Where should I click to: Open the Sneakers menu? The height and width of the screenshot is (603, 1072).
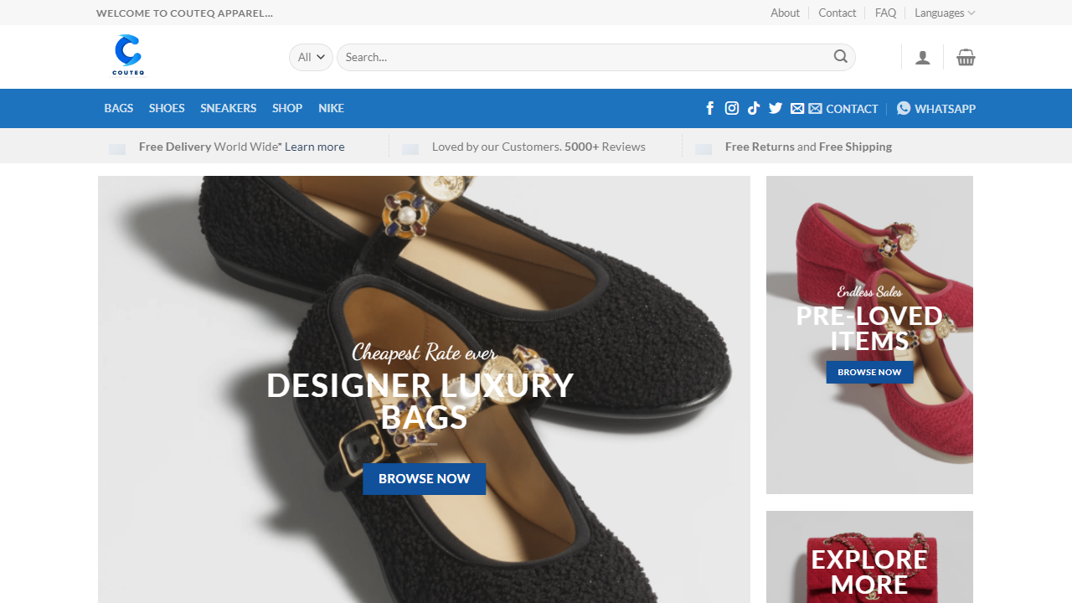coord(228,108)
